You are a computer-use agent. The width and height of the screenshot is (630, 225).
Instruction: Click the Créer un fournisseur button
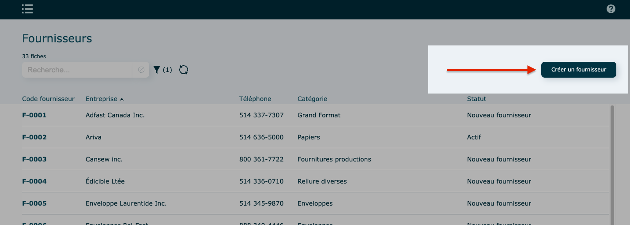click(578, 70)
